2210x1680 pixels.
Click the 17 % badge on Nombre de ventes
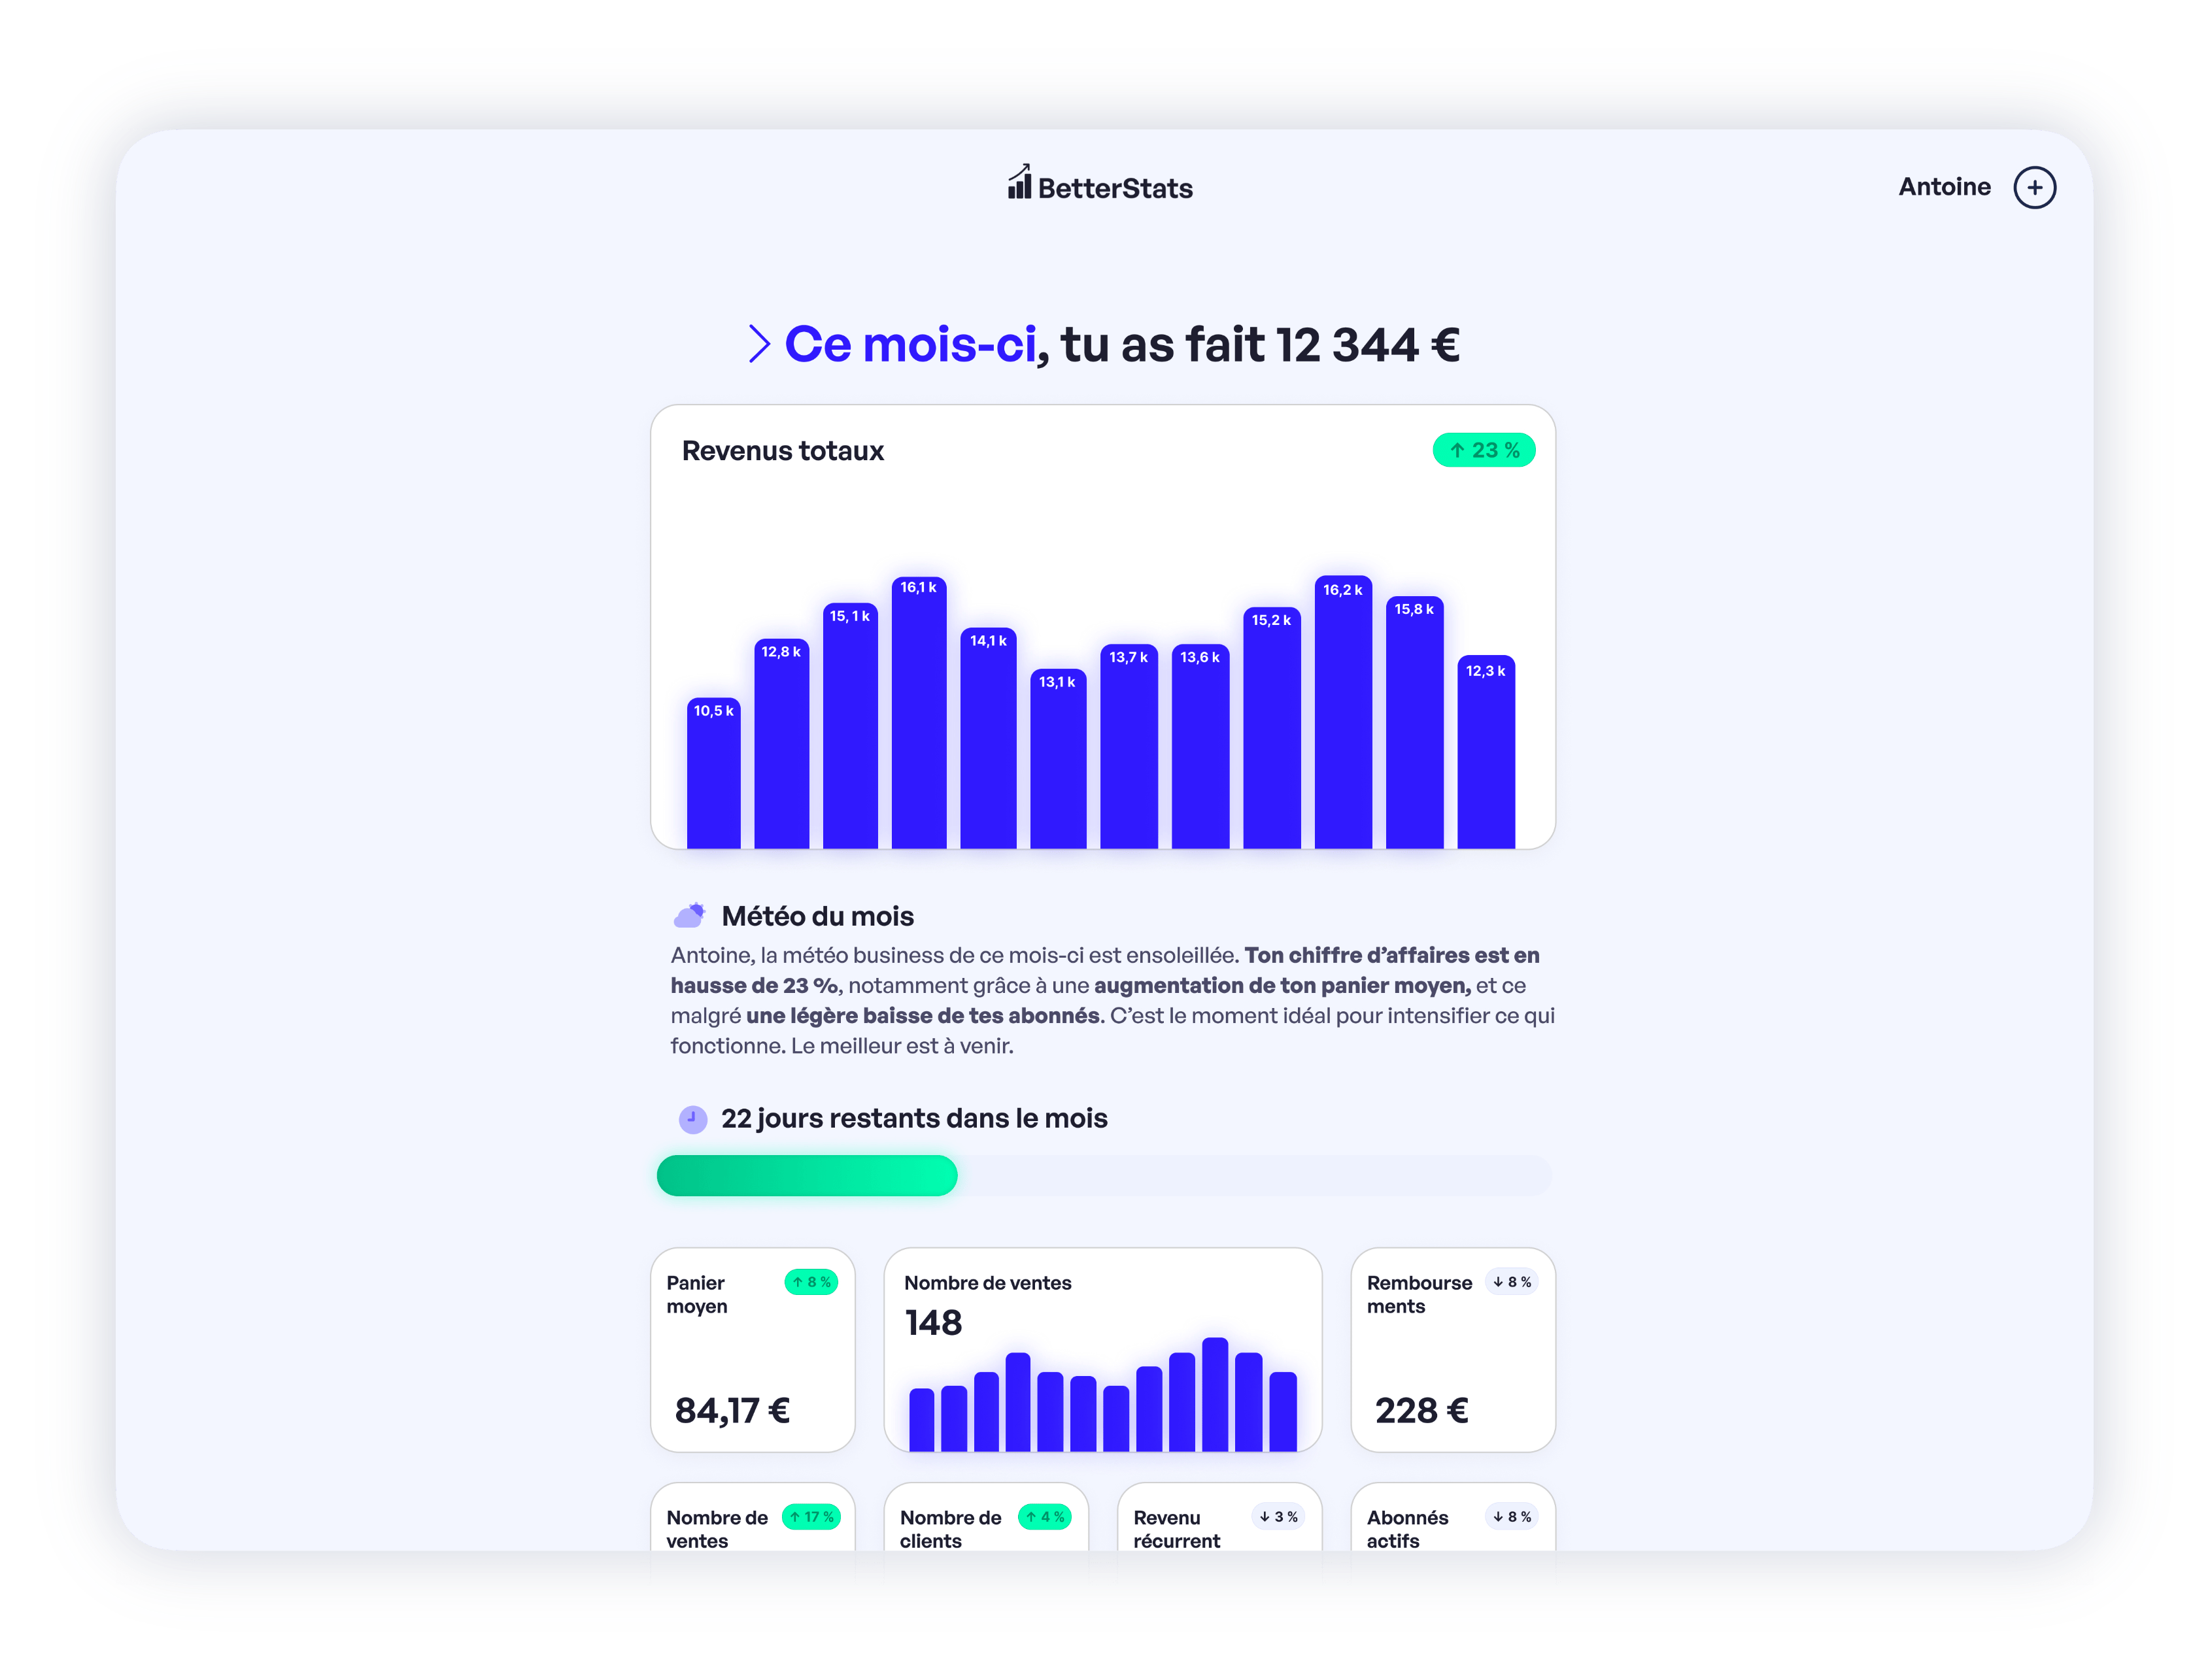click(x=811, y=1517)
